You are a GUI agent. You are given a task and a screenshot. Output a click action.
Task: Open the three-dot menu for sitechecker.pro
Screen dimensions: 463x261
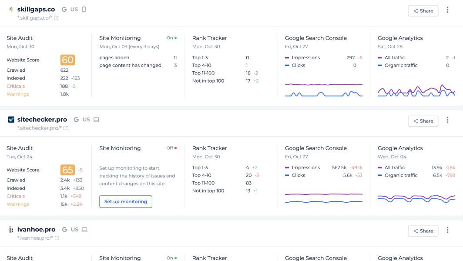coord(447,120)
